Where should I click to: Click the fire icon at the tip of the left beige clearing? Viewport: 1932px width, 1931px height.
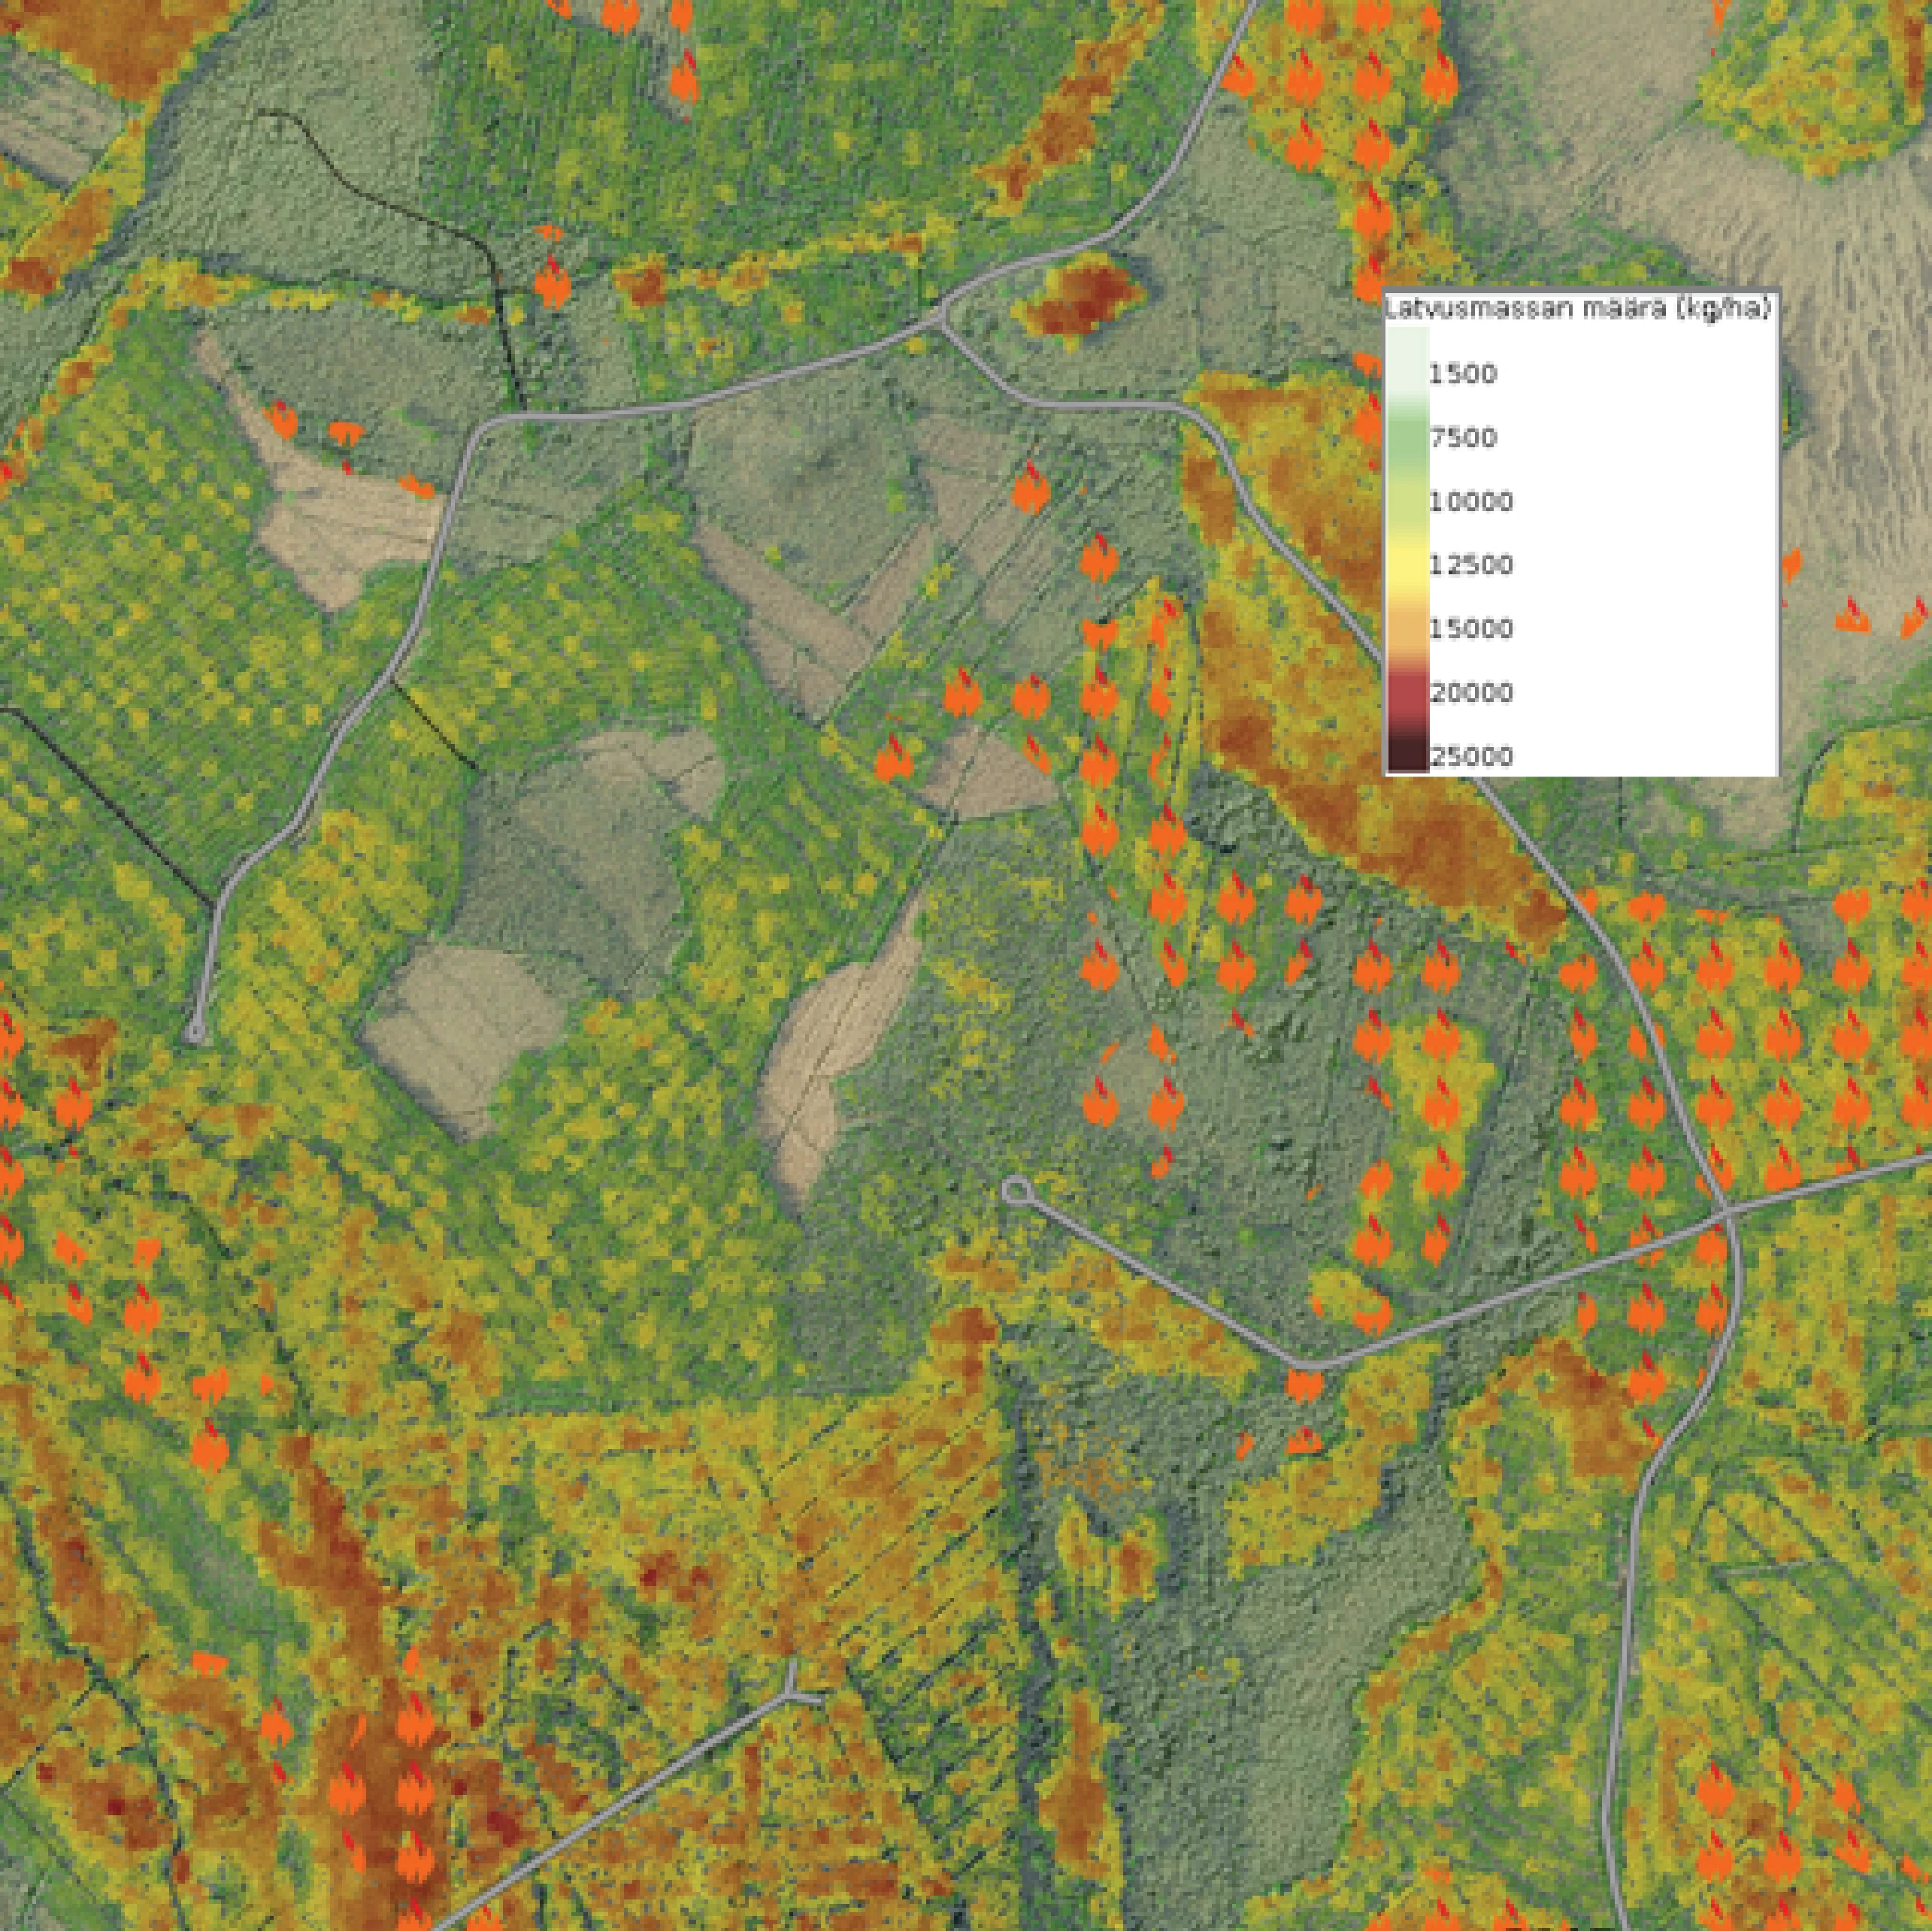[284, 420]
